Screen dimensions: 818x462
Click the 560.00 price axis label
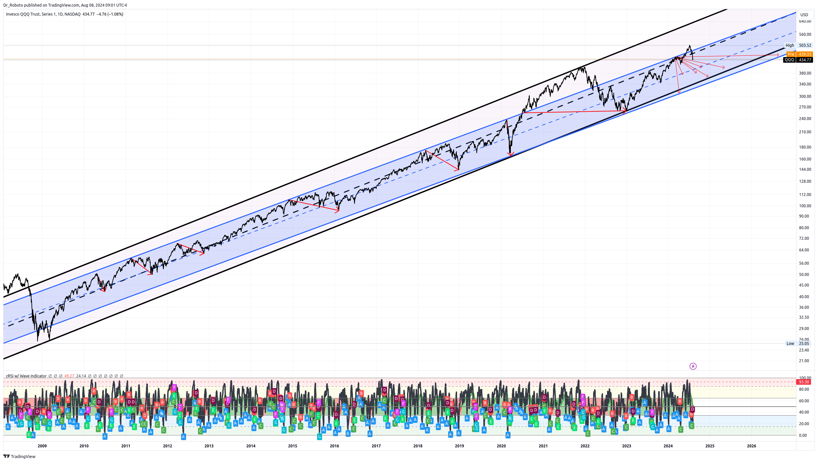point(805,34)
